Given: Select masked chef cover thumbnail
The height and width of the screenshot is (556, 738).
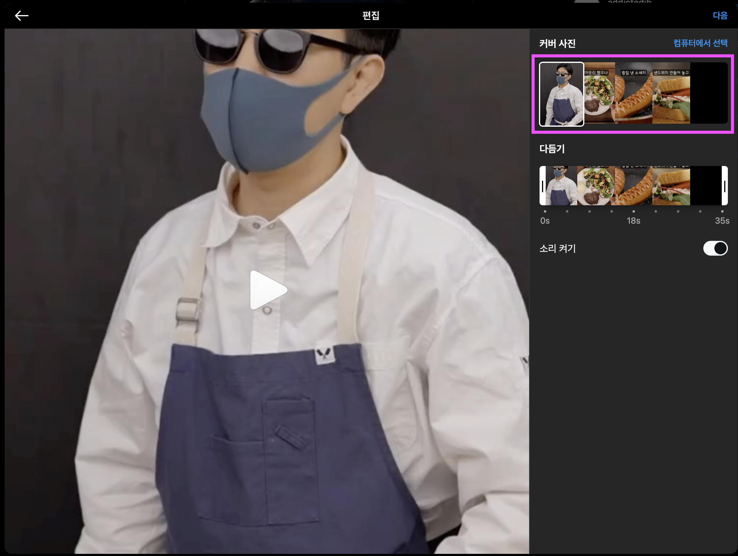Looking at the screenshot, I should pyautogui.click(x=561, y=94).
